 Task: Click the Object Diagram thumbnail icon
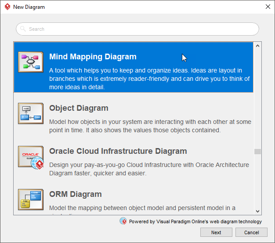pos(30,114)
